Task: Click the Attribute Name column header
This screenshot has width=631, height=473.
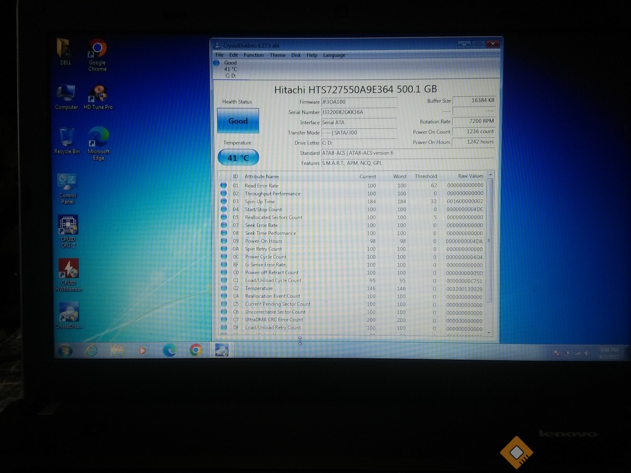Action: [262, 176]
